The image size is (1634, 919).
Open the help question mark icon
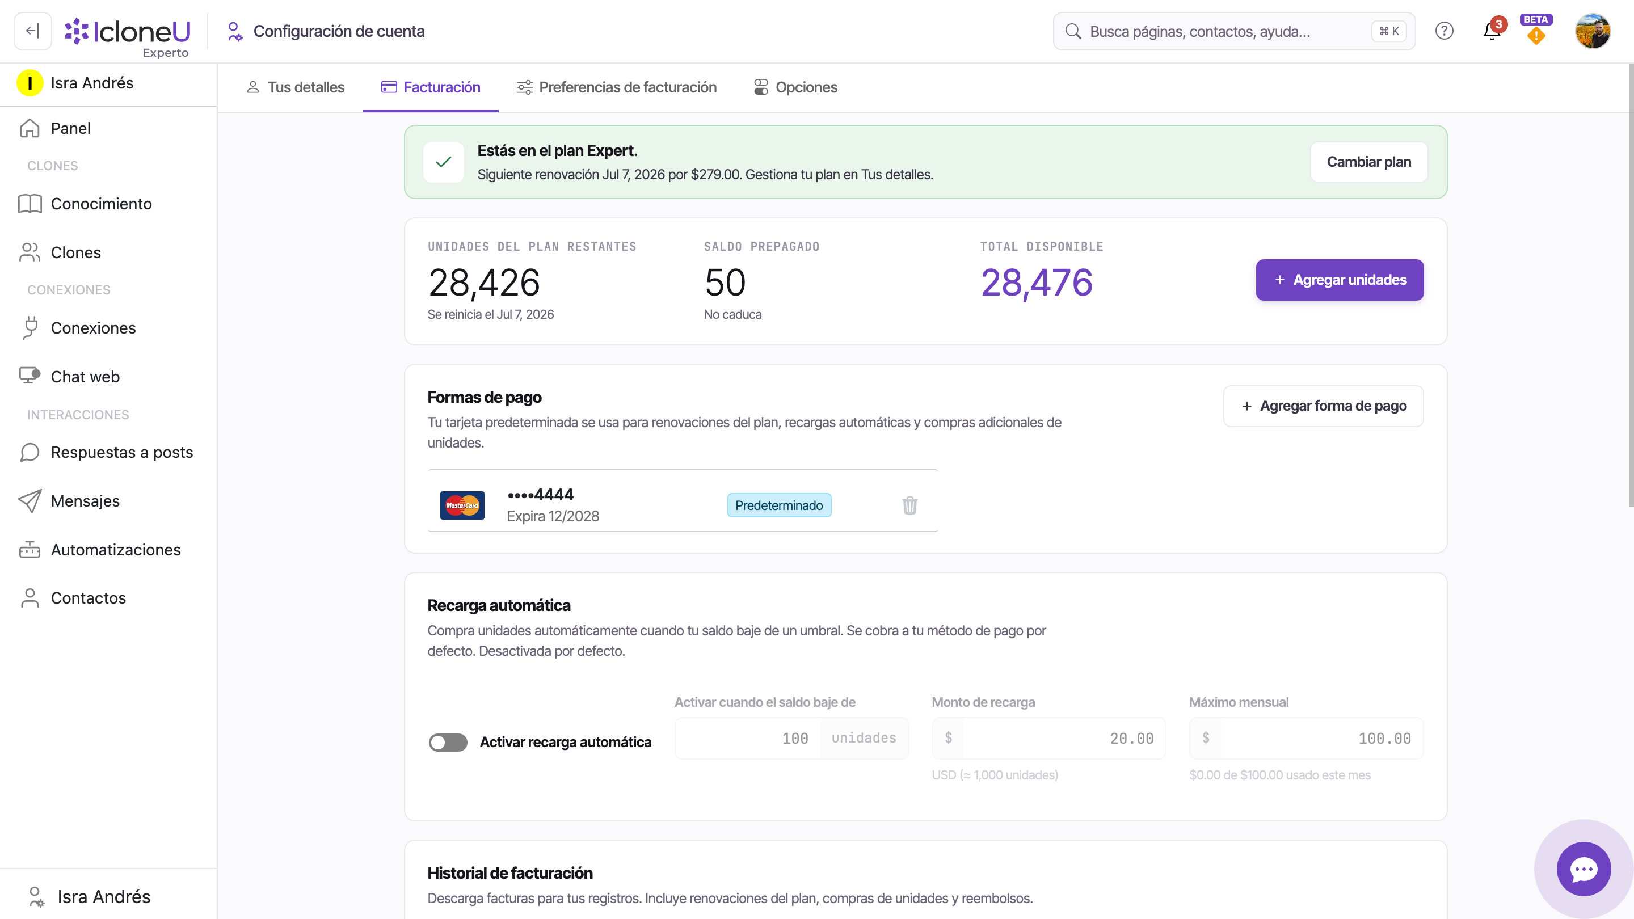(1444, 31)
